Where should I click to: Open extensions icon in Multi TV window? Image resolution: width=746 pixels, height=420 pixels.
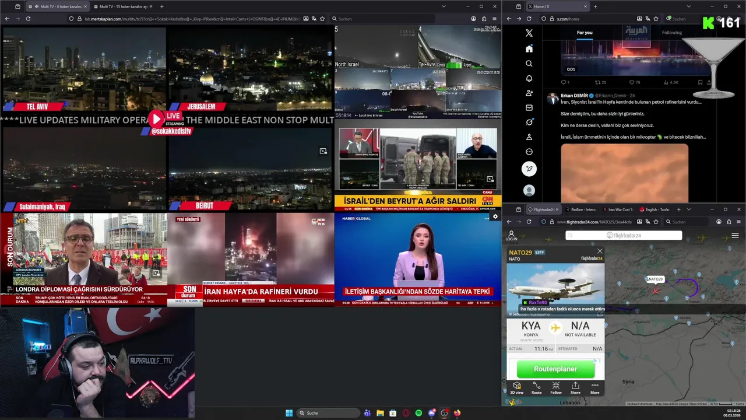point(484,19)
